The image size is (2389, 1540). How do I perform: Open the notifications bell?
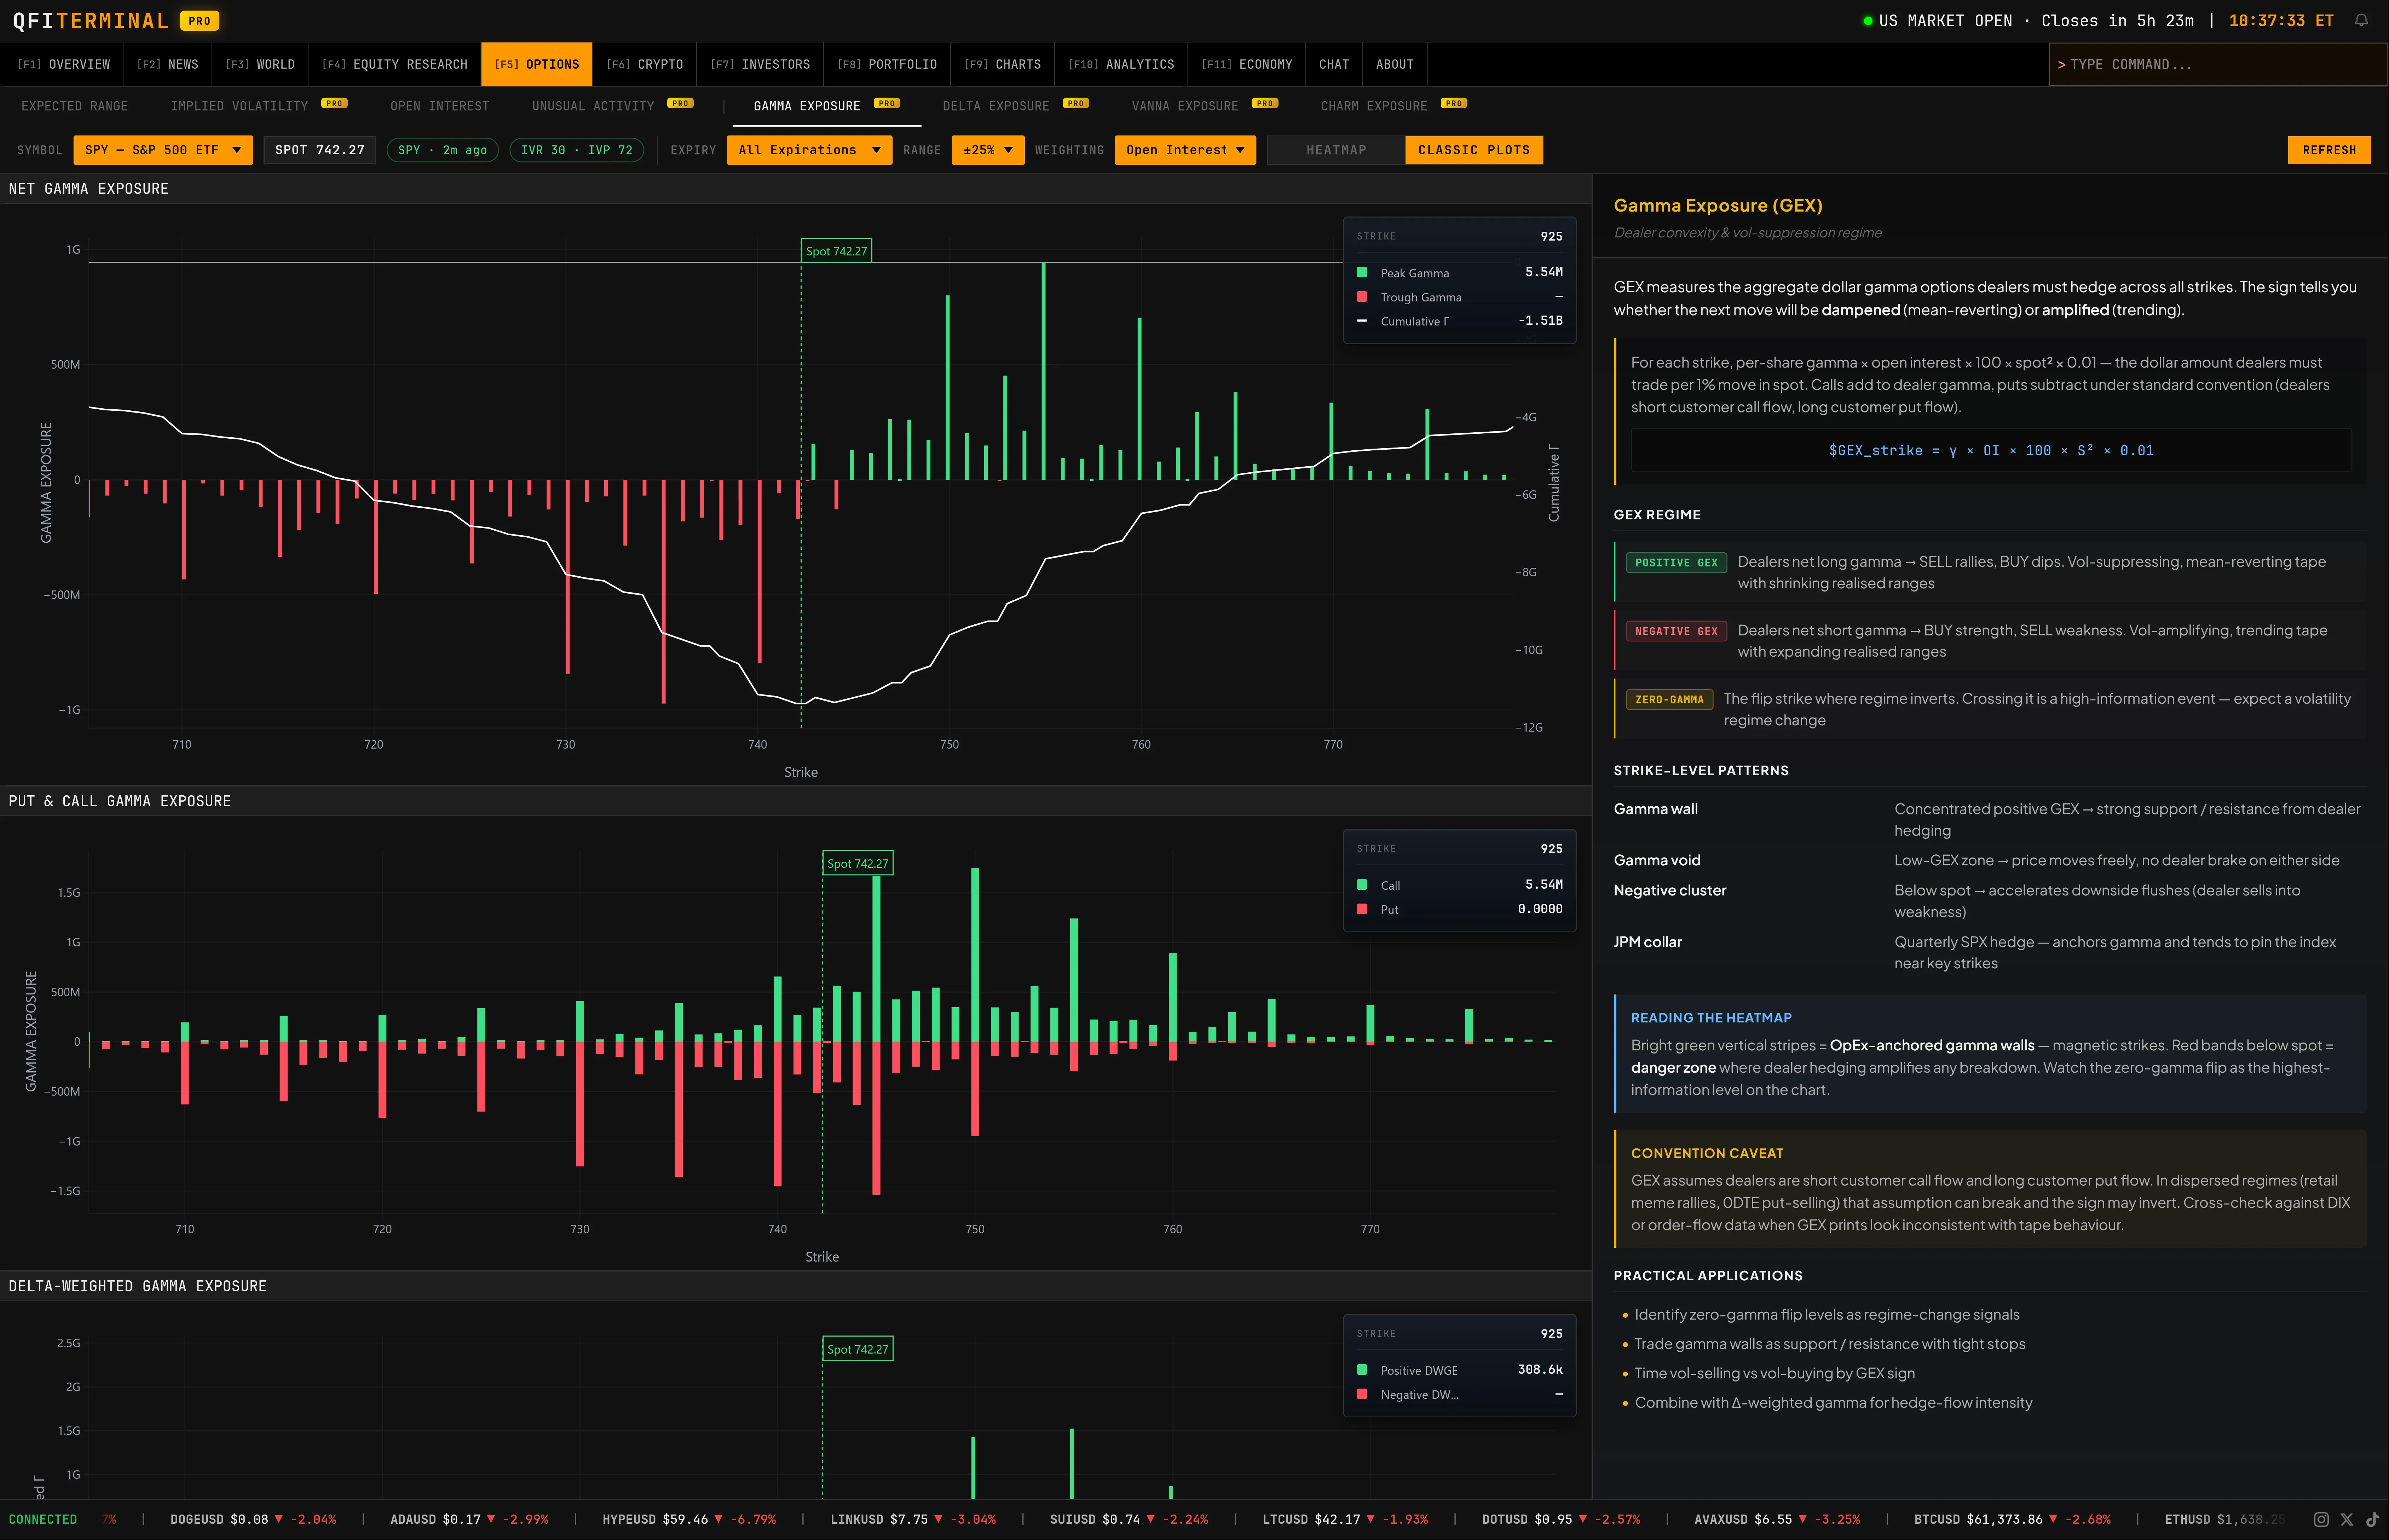(x=2361, y=20)
